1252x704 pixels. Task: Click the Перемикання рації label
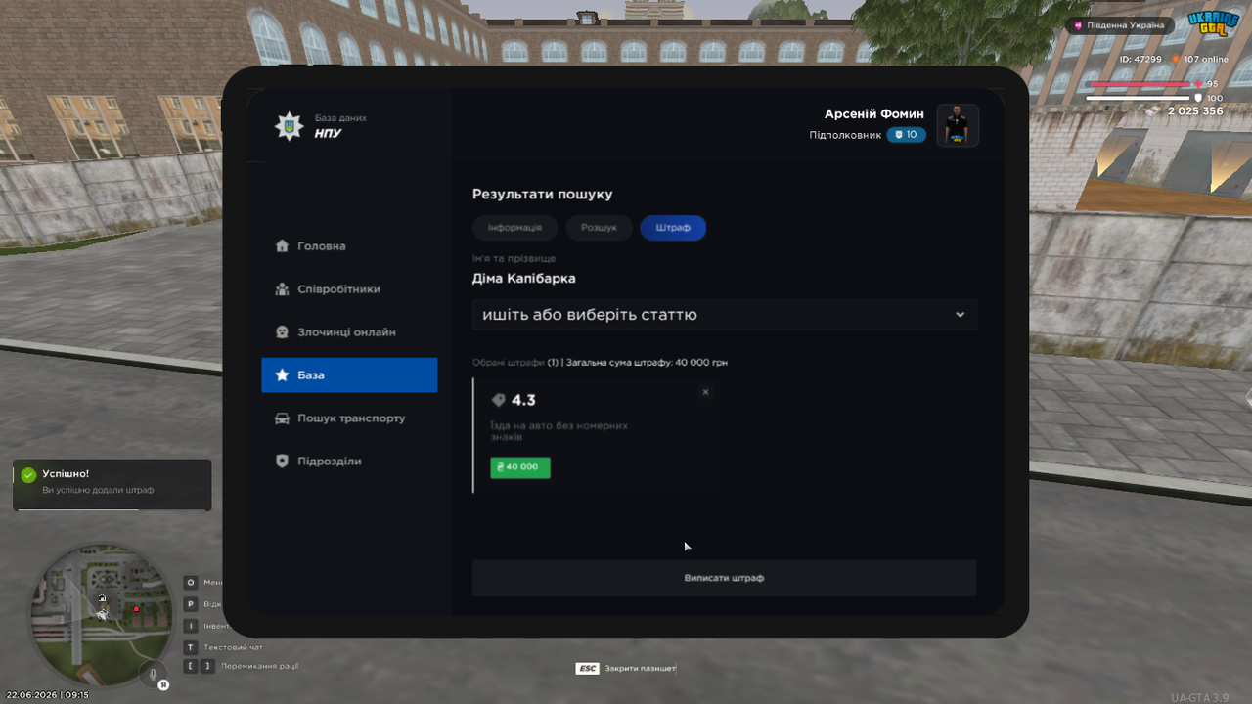point(260,667)
